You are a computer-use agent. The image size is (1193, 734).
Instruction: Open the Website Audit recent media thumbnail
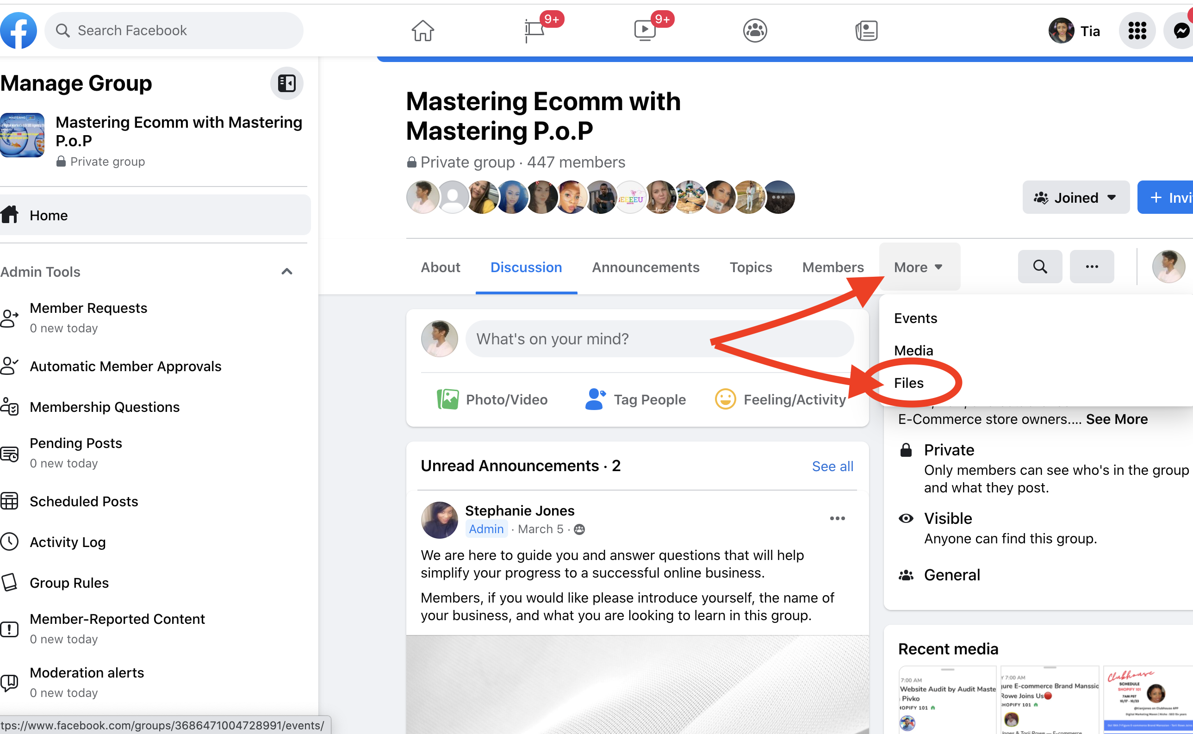[947, 700]
